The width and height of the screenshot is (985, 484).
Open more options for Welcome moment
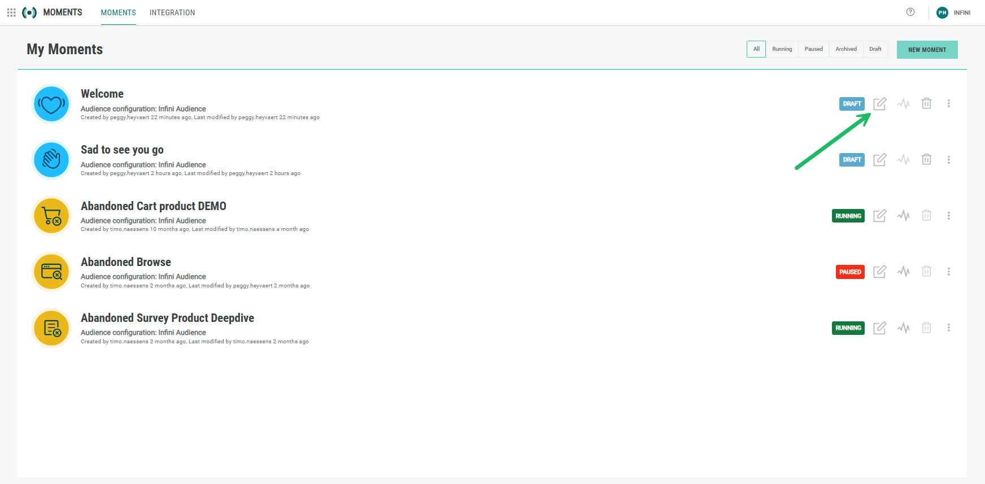(x=948, y=103)
